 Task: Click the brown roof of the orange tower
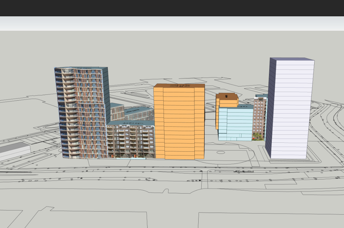[179, 86]
